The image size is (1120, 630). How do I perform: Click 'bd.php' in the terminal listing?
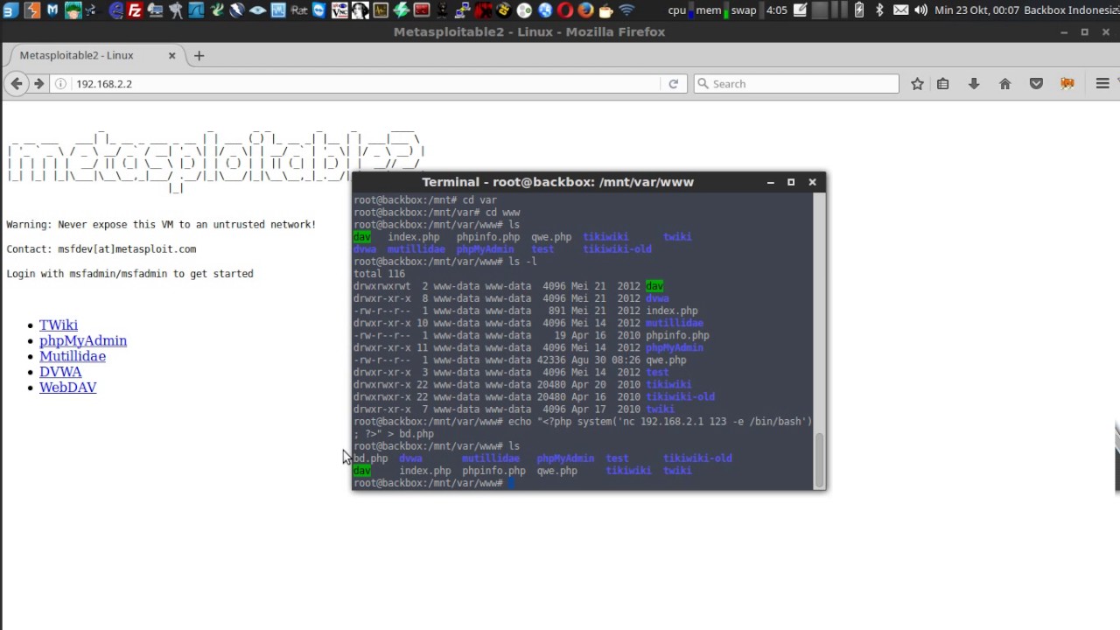pyautogui.click(x=371, y=458)
